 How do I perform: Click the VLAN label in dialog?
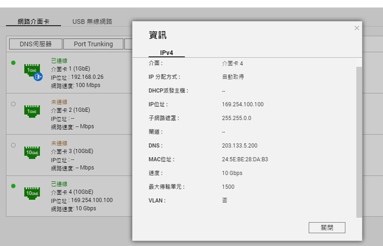click(157, 201)
